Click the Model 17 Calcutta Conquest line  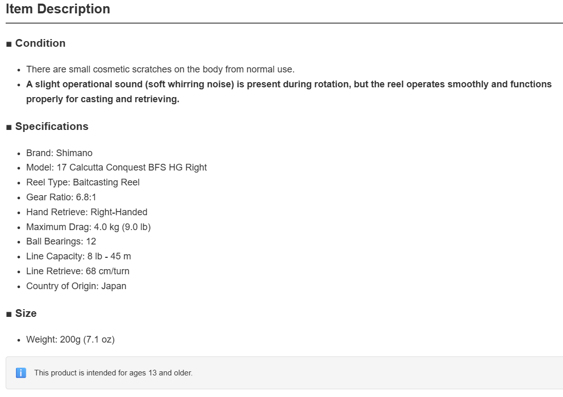[x=116, y=167]
